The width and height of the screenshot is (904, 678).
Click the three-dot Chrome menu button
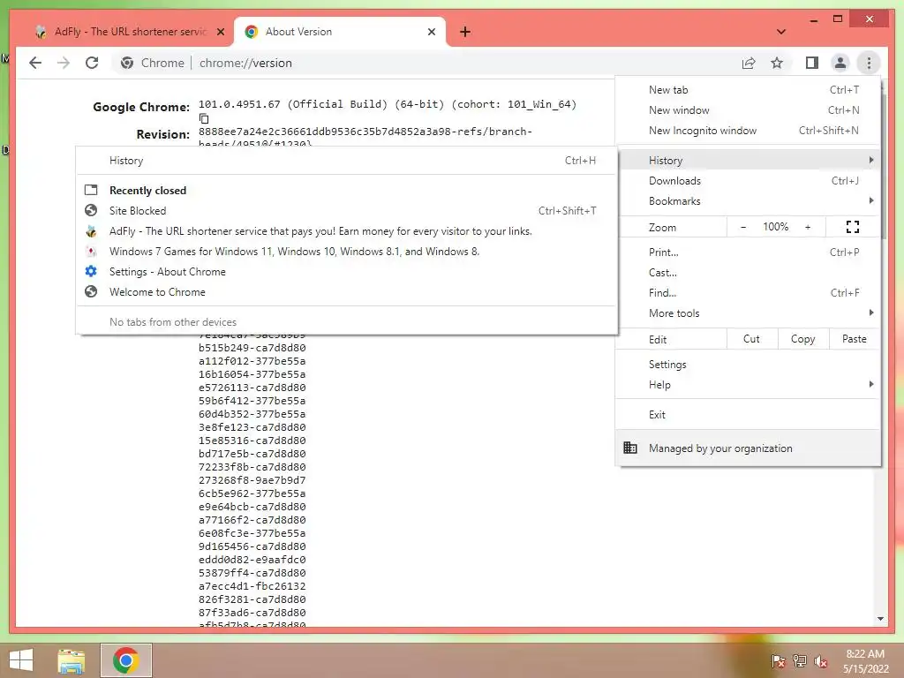point(869,63)
